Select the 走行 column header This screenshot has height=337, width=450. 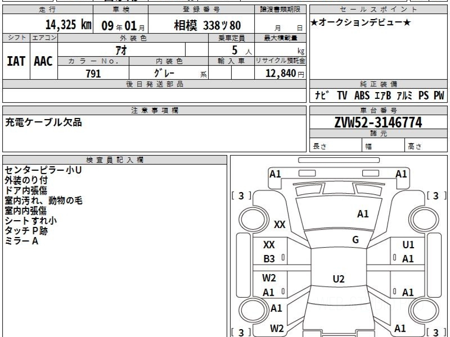pyautogui.click(x=48, y=10)
